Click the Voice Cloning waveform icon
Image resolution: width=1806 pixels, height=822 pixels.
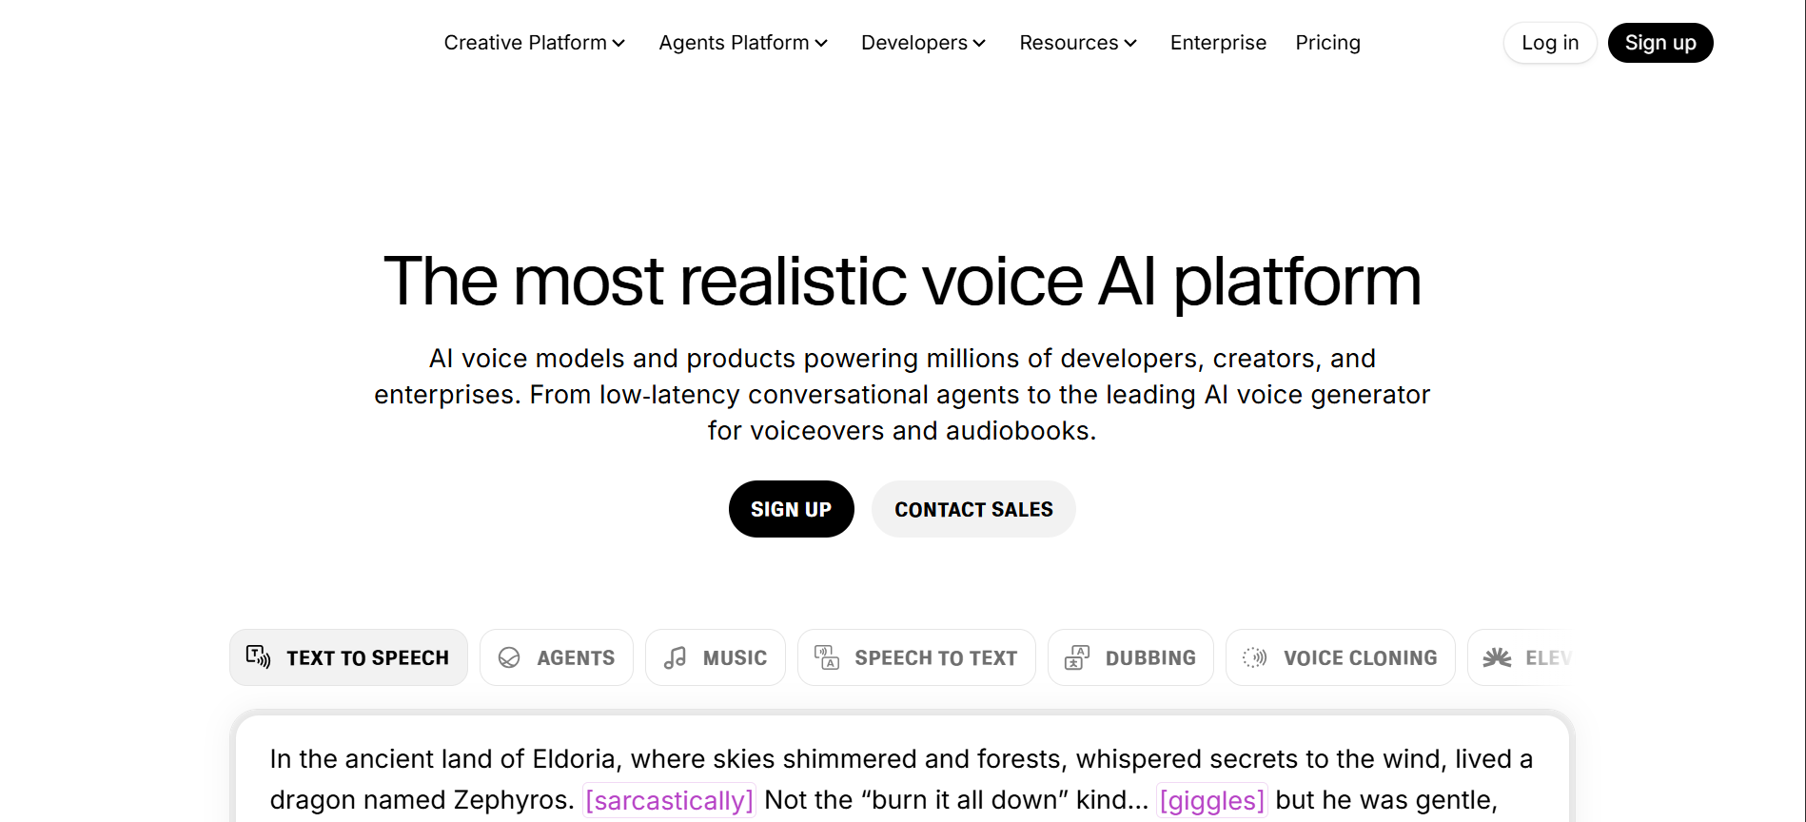(x=1255, y=656)
